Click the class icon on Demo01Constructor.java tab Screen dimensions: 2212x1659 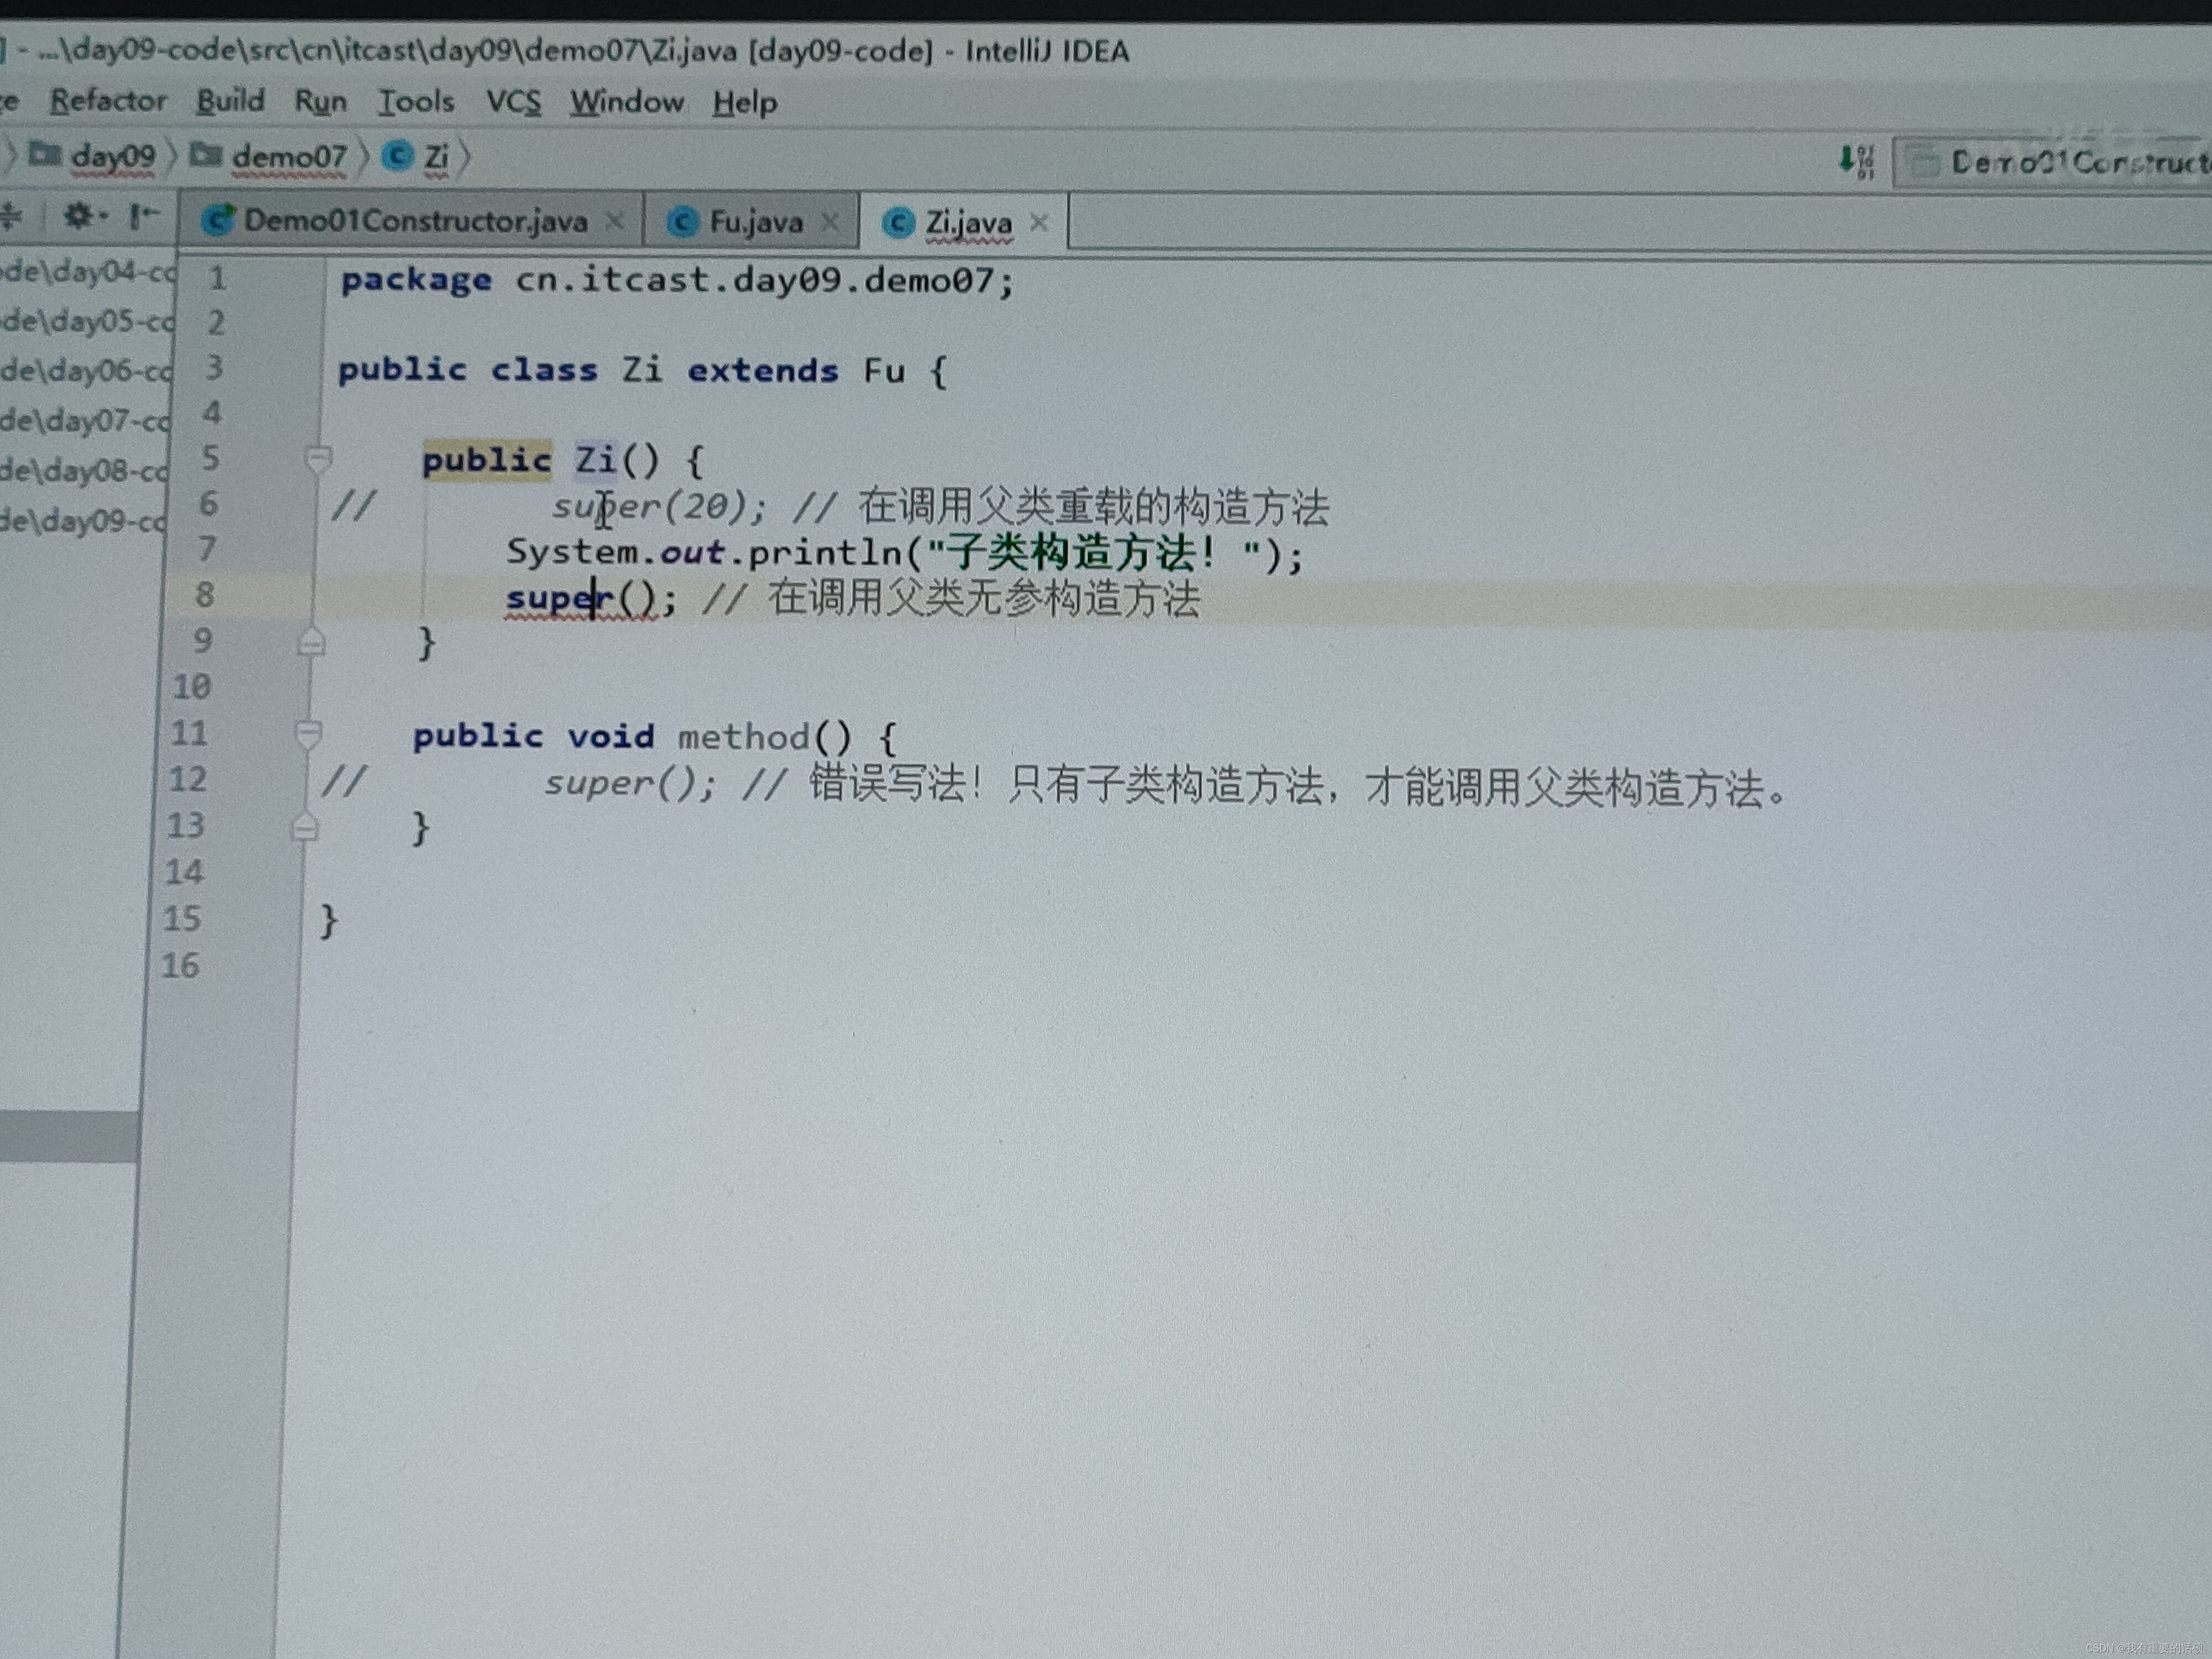click(217, 220)
